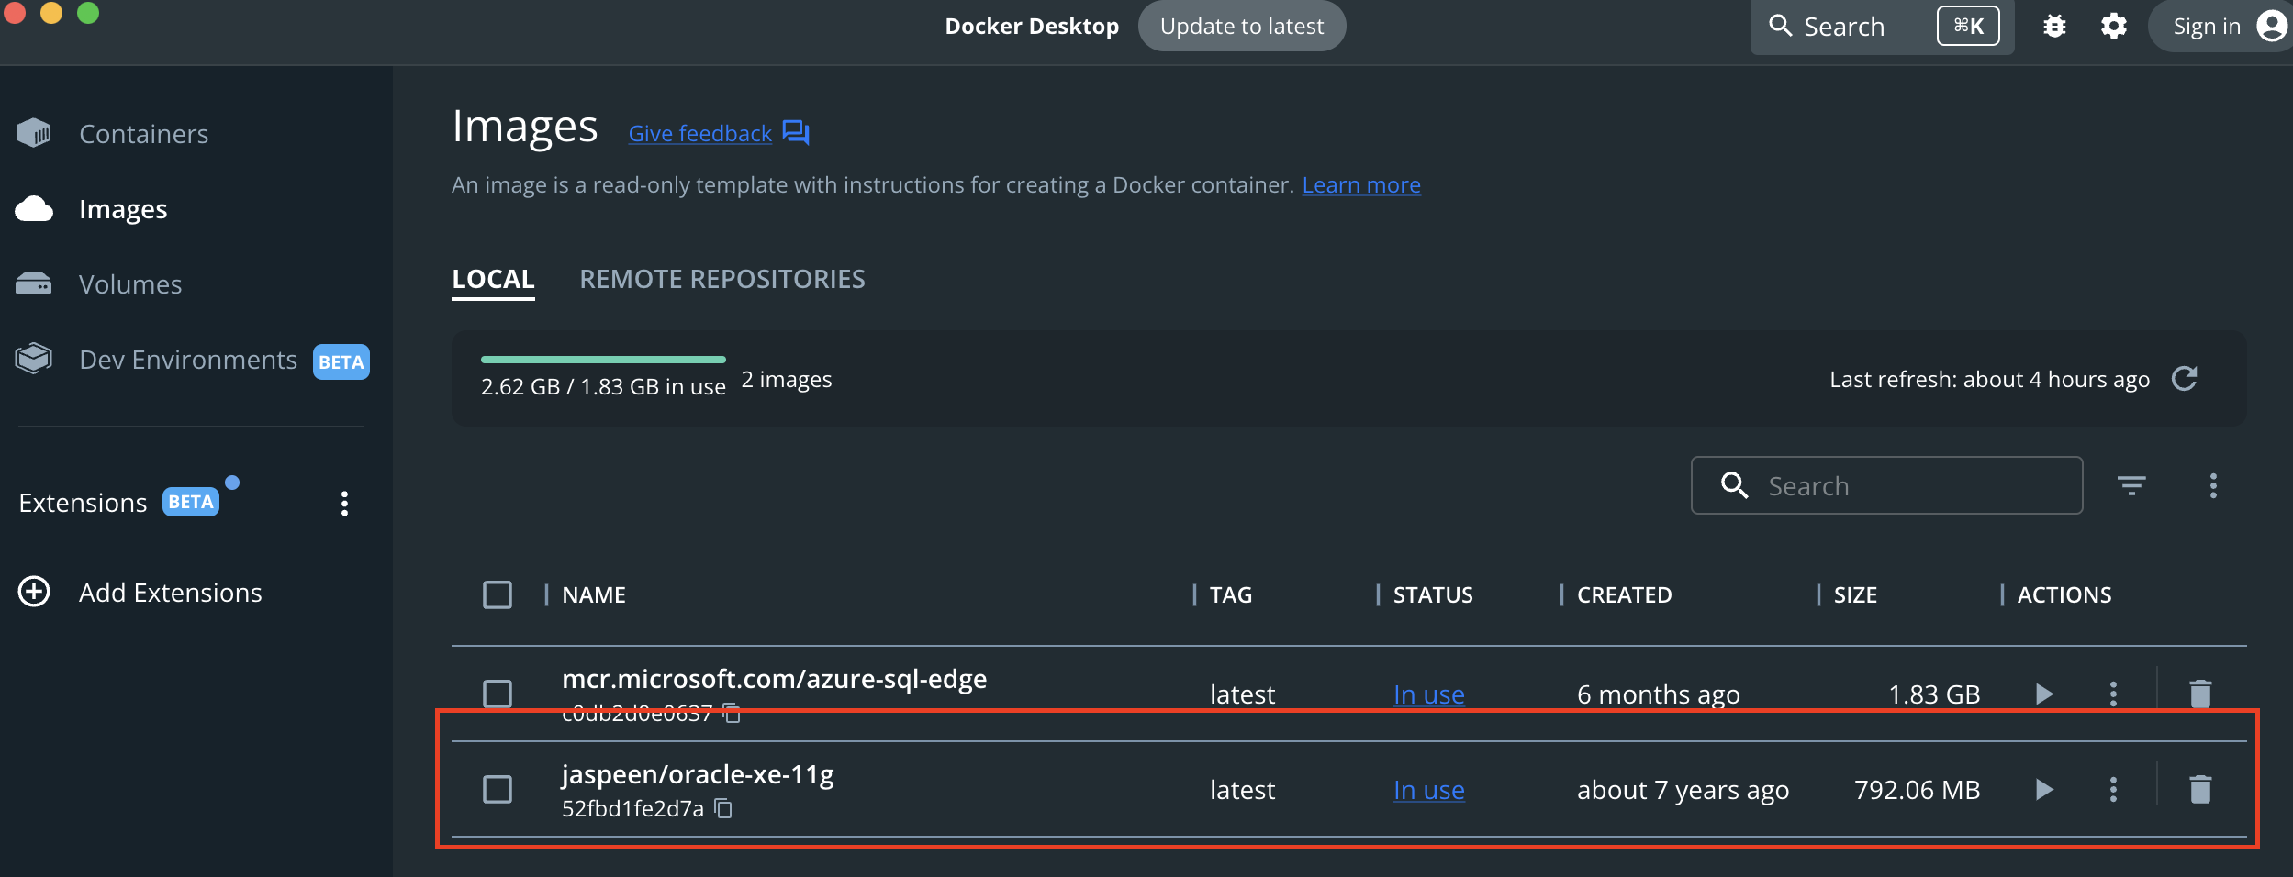Image resolution: width=2293 pixels, height=877 pixels.
Task: Open the Learn more link
Action: click(1361, 184)
